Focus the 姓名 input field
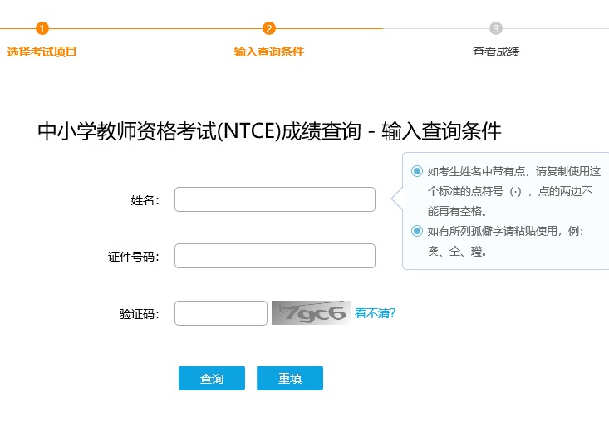This screenshot has height=427, width=609. (x=275, y=199)
